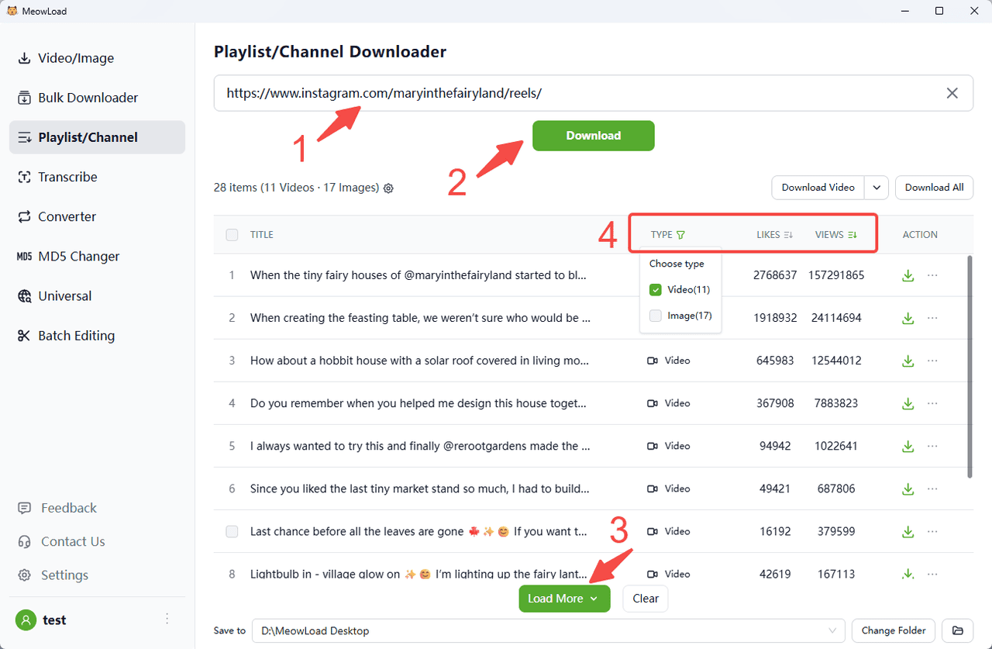Sort the list by VIEWS column
Image resolution: width=992 pixels, height=649 pixels.
coord(852,235)
